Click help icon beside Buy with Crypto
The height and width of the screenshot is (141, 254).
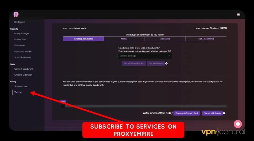click(x=166, y=63)
